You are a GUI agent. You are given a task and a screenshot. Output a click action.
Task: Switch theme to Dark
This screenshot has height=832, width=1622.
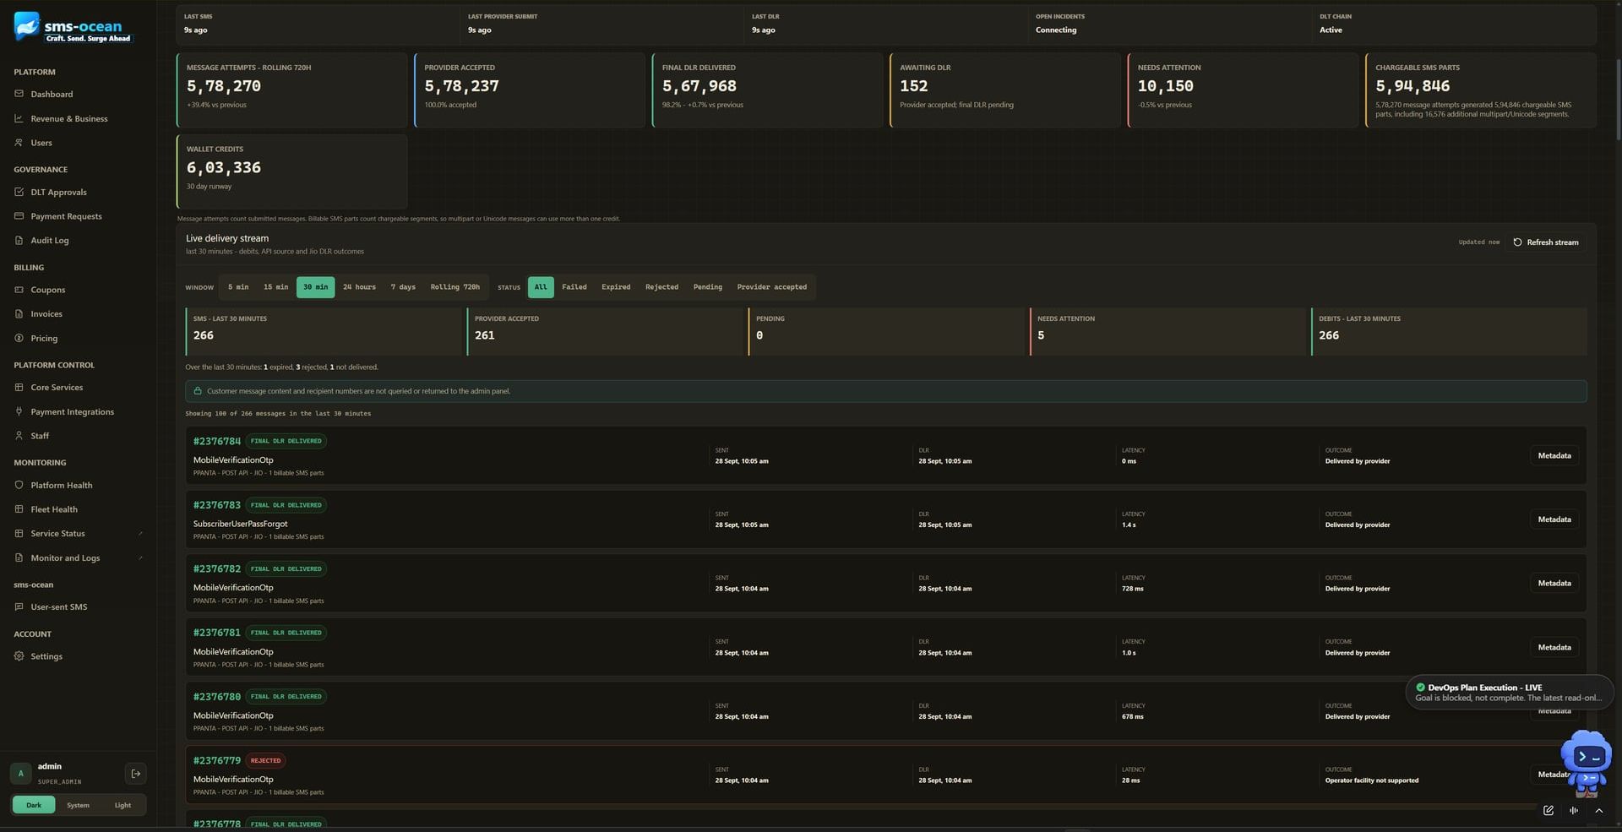tap(34, 805)
